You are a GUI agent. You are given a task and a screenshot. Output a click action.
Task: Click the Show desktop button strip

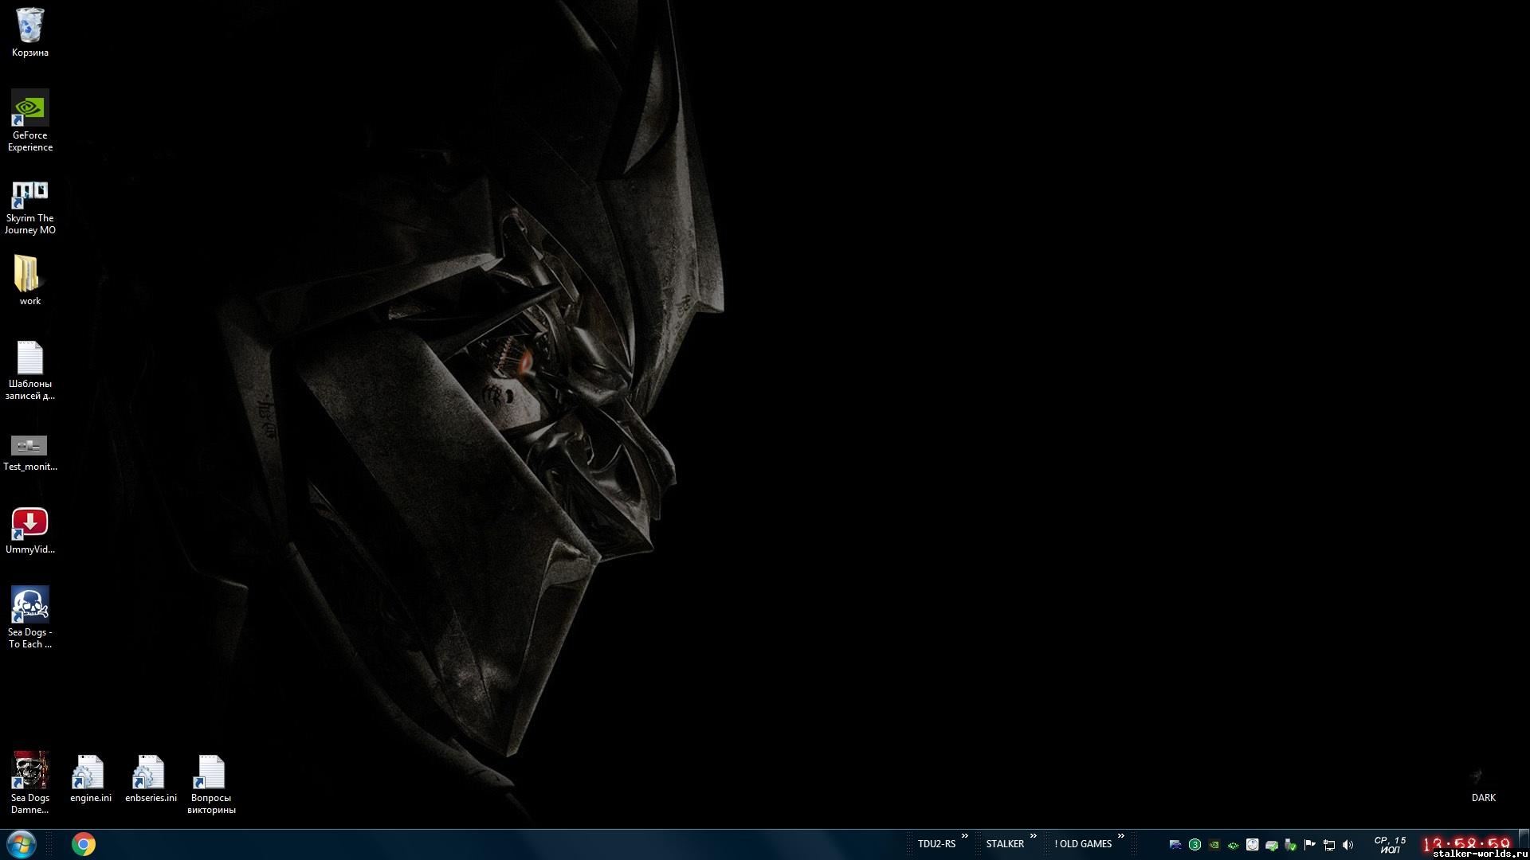click(1524, 839)
